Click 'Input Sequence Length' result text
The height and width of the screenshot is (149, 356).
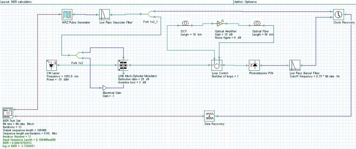click(29, 140)
